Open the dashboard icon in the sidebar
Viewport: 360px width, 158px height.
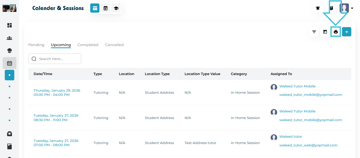tap(10, 25)
